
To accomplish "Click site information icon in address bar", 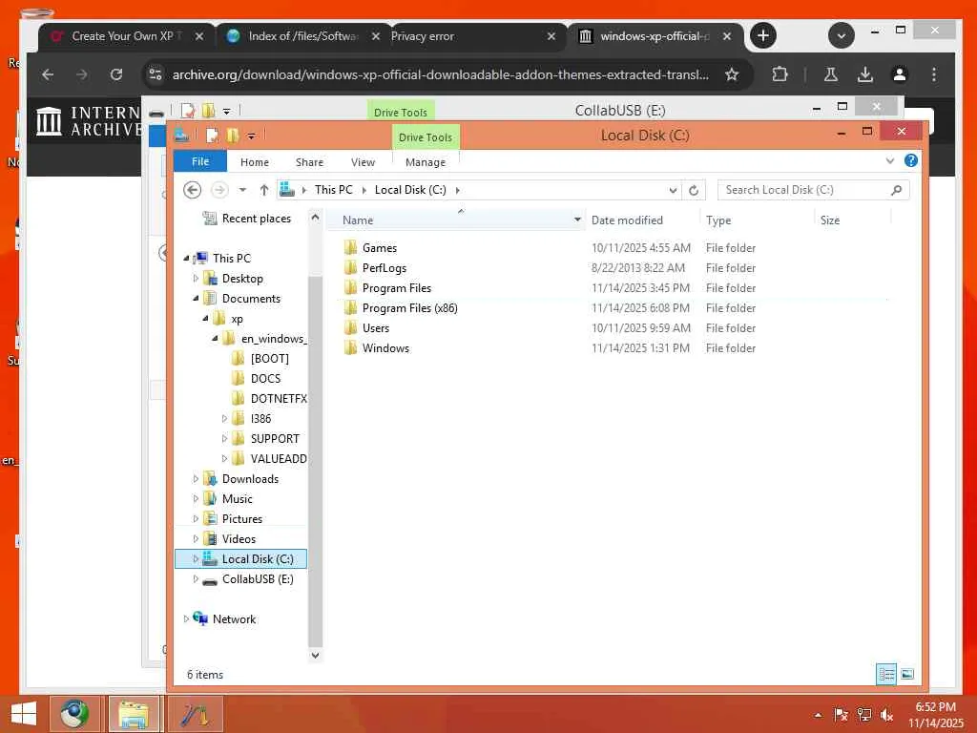I will (156, 74).
